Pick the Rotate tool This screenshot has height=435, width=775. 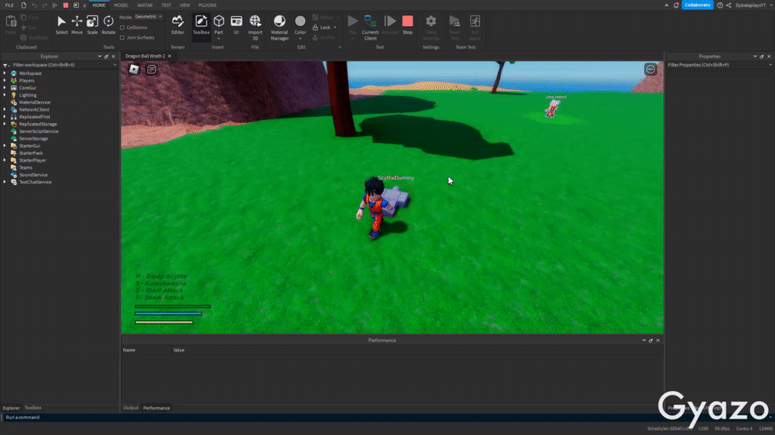(x=108, y=25)
